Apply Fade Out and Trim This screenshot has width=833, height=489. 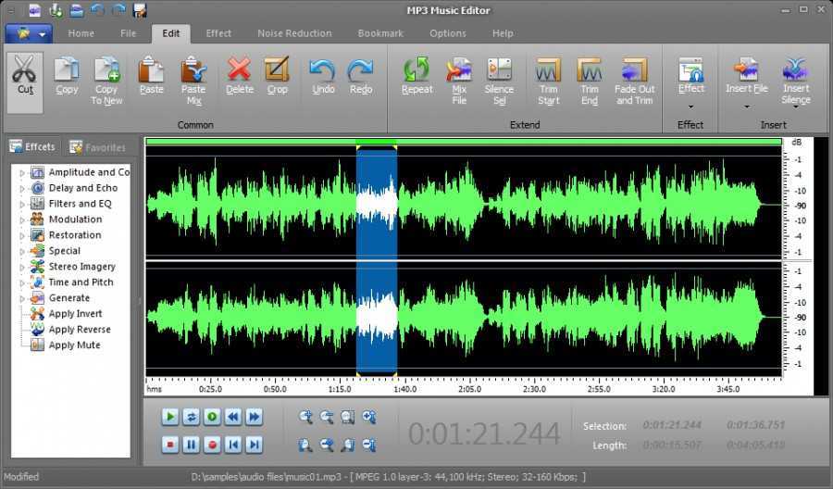coord(635,81)
